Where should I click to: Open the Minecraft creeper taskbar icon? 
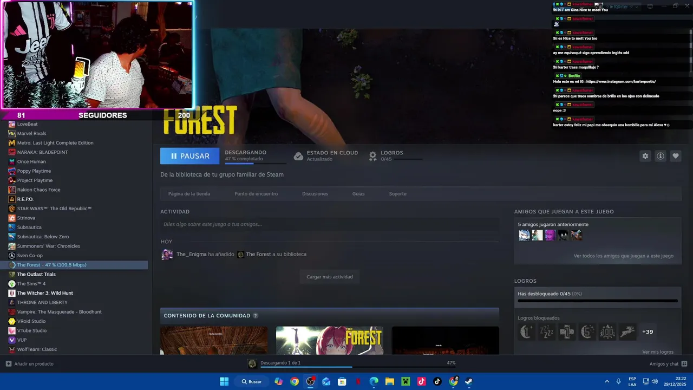(x=406, y=381)
